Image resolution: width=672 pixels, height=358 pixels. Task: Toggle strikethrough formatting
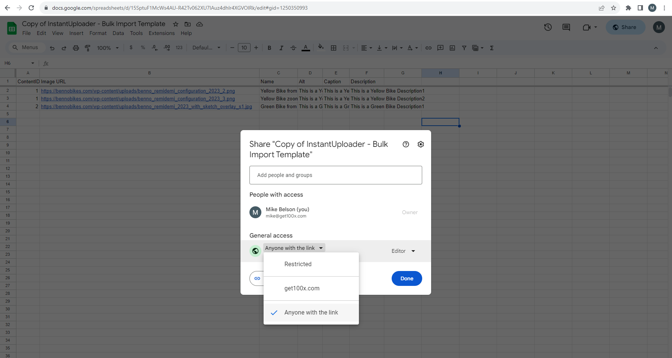293,48
